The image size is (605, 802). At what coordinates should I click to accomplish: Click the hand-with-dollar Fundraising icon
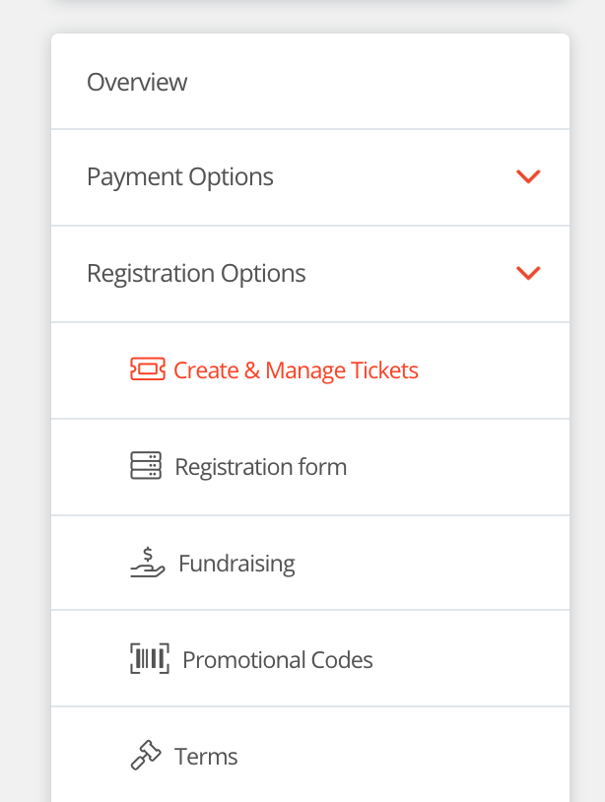148,563
